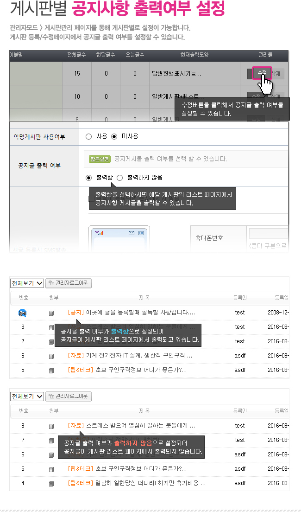
Task: Choose the 출력함 notice output option
Action: pyautogui.click(x=89, y=178)
